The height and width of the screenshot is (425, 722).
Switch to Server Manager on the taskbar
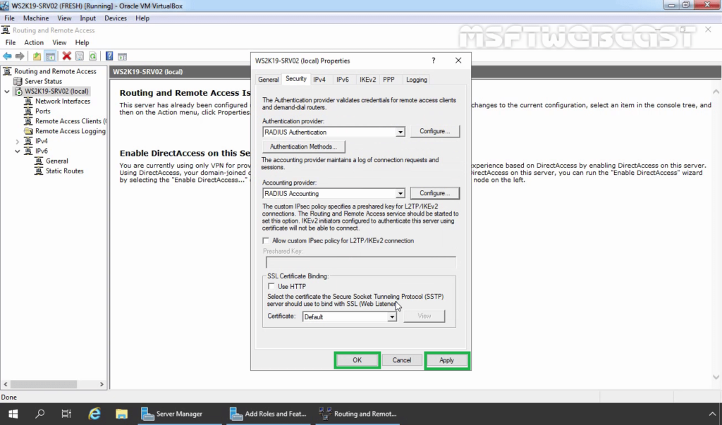pos(178,414)
